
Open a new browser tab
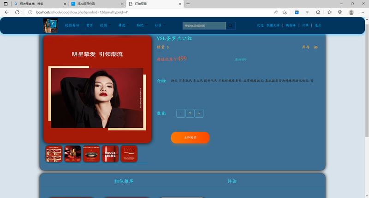[188, 4]
